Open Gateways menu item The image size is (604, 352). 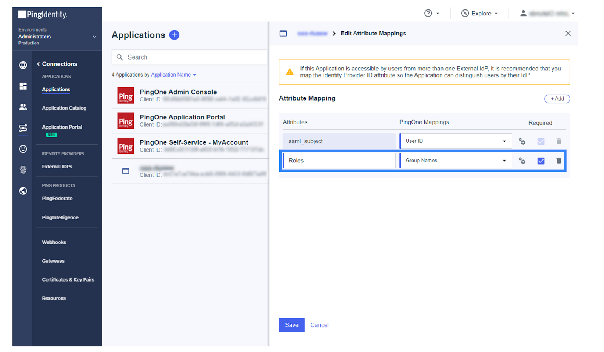pos(53,261)
